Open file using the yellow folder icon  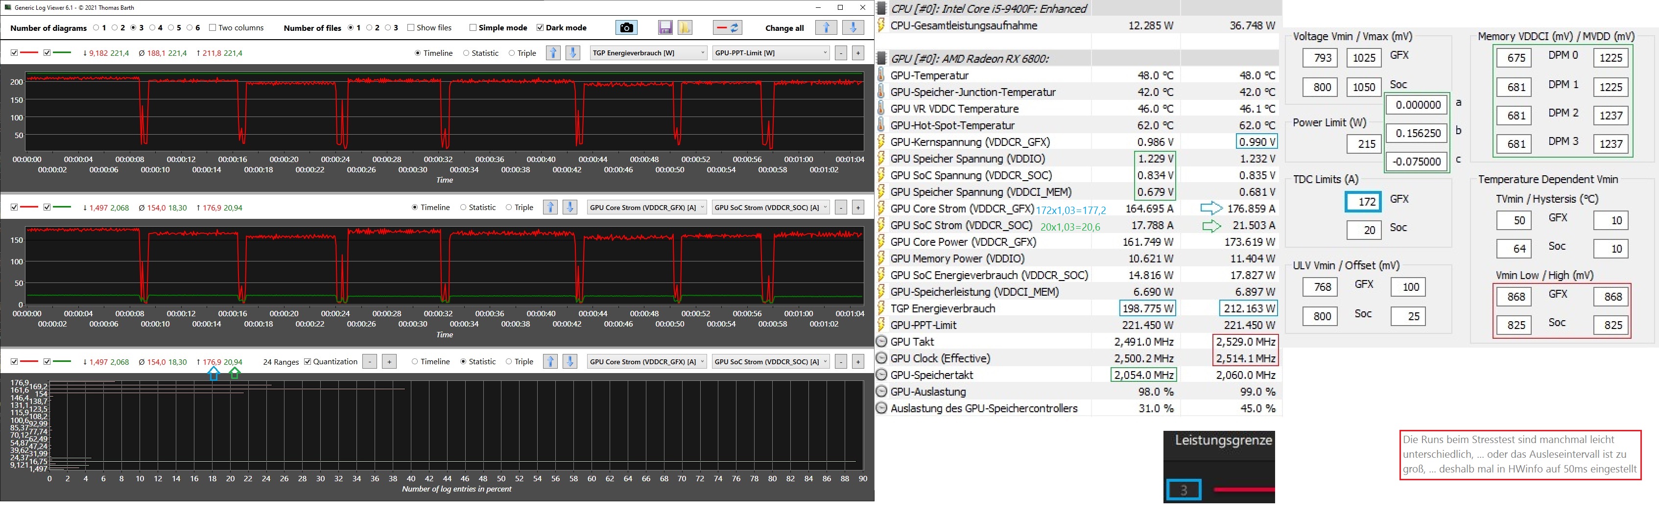point(685,28)
